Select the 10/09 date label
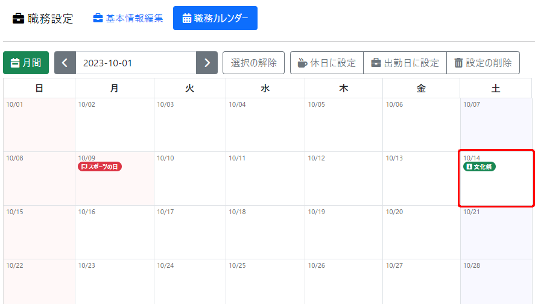Image resolution: width=535 pixels, height=304 pixels. [87, 158]
